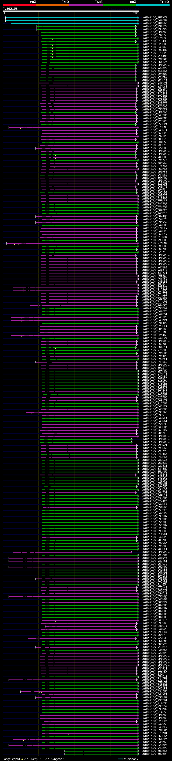The width and height of the screenshot is (172, 761).
Task: Select the UniRef100_Q9RAY6 hit label
Action: click(x=154, y=80)
